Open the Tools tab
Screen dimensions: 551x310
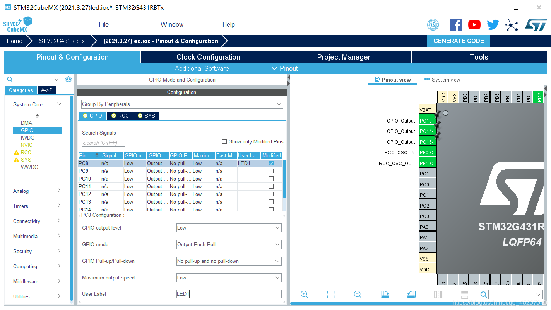[x=479, y=57]
